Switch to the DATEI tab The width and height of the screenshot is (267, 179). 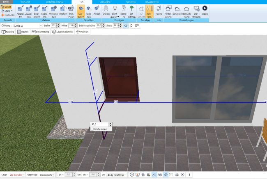[6, 2]
